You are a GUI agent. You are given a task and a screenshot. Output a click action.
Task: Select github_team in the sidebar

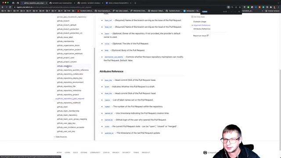coord(62,107)
